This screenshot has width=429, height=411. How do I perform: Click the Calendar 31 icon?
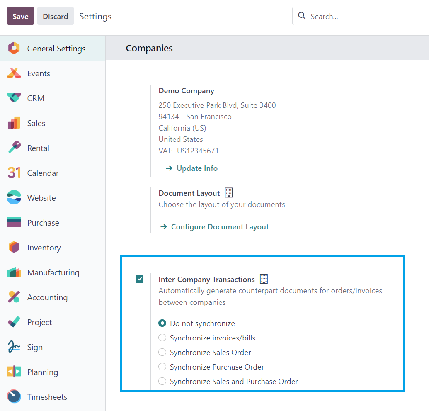(x=14, y=173)
